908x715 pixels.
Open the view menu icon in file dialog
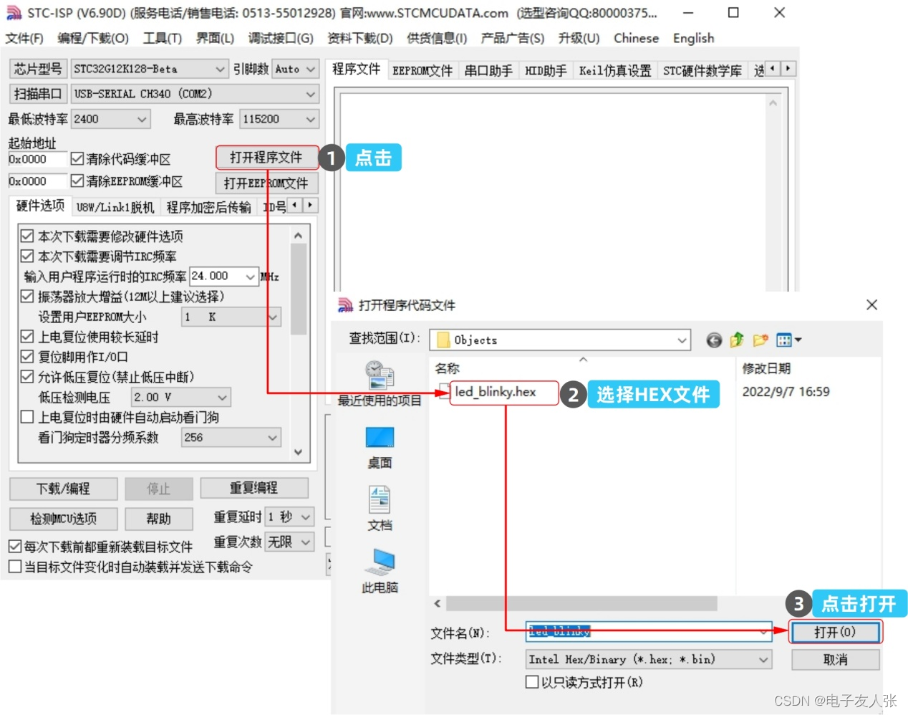pos(788,340)
